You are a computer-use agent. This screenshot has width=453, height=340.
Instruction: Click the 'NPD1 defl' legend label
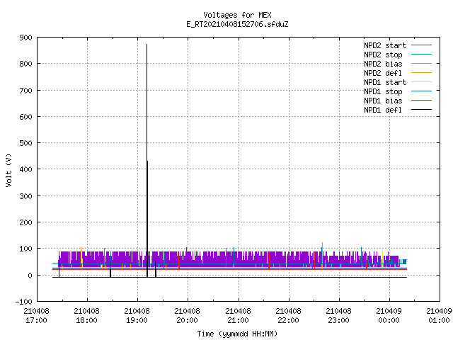383,110
